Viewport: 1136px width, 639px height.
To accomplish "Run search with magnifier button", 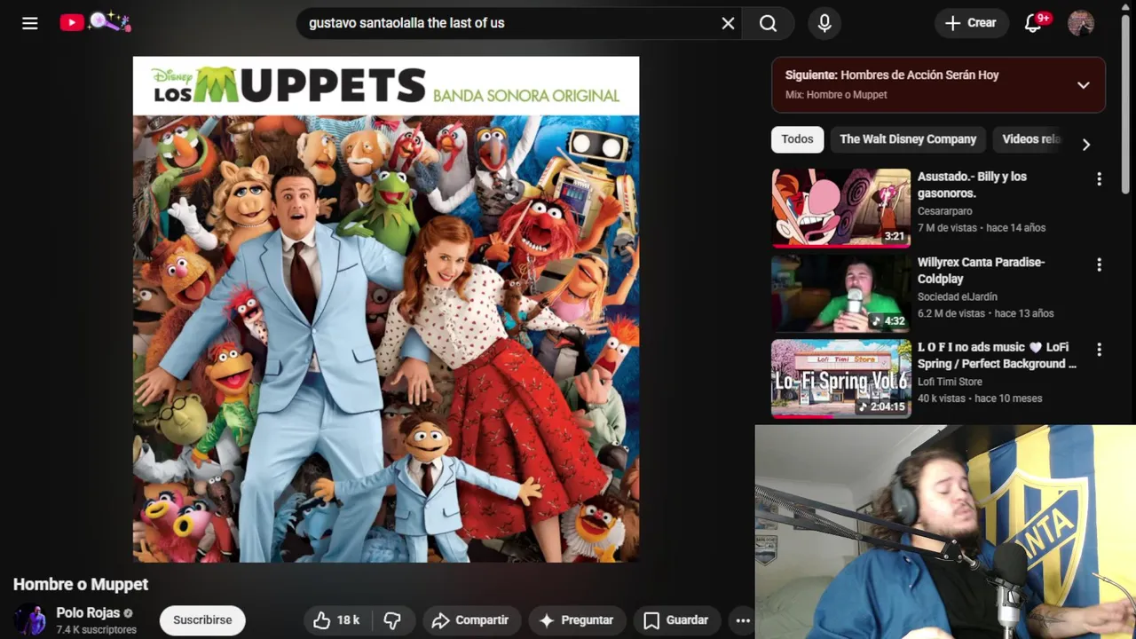I will tap(769, 23).
